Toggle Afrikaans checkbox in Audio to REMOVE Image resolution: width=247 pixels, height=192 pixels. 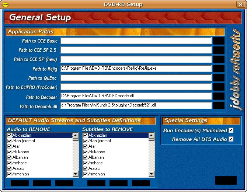pyautogui.click(x=10, y=152)
